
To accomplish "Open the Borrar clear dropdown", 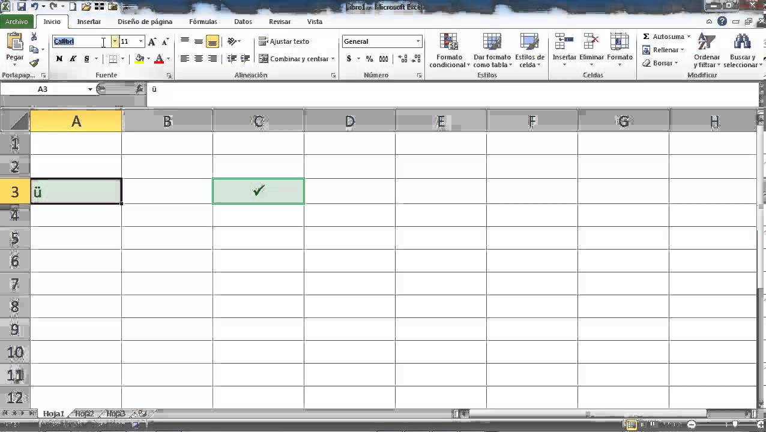I will 660,63.
